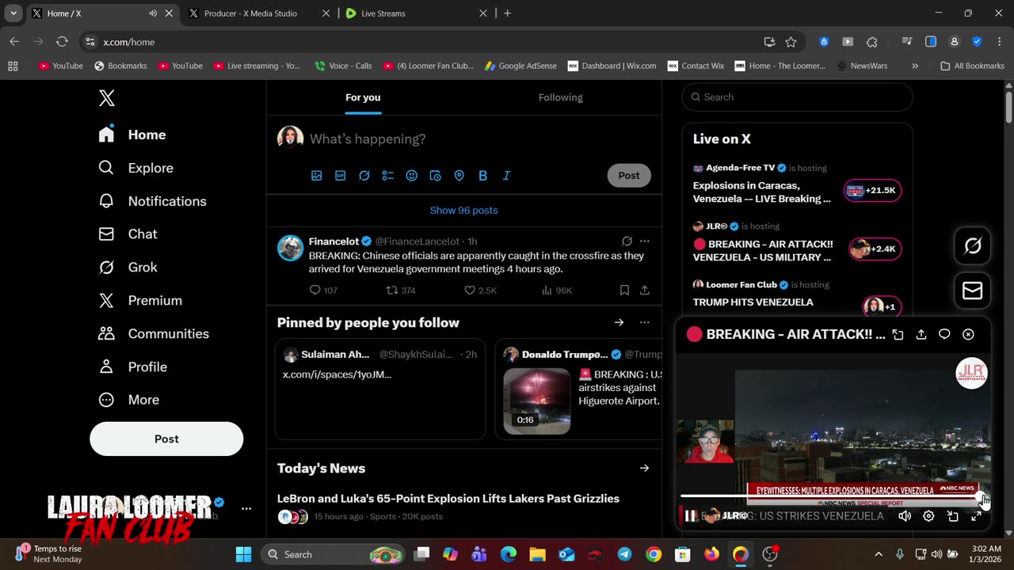Switch to the Following tab
The width and height of the screenshot is (1014, 570).
[x=561, y=97]
